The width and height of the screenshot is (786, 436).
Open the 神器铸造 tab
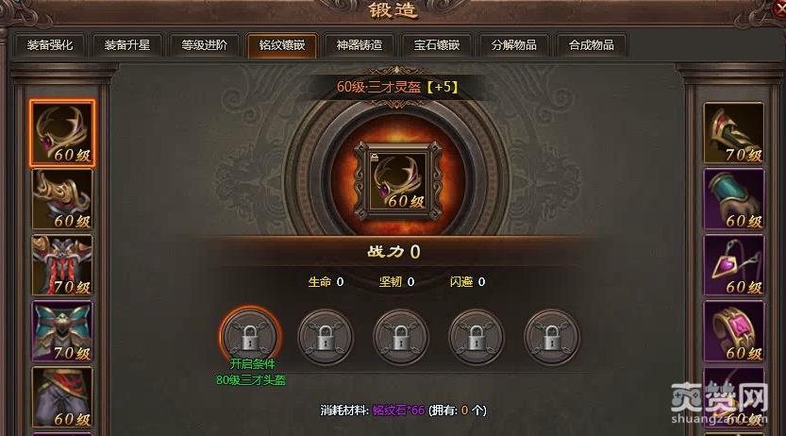click(x=360, y=45)
